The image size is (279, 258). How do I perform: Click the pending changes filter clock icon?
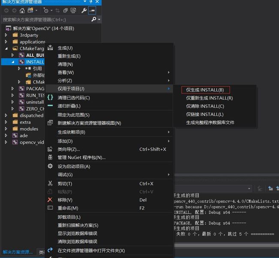46,10
